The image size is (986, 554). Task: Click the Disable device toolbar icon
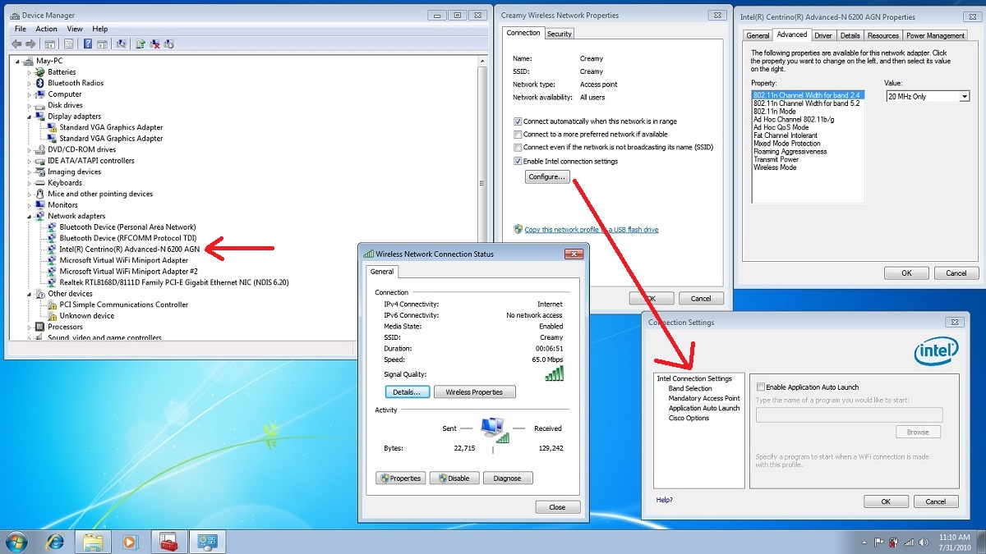tap(169, 43)
